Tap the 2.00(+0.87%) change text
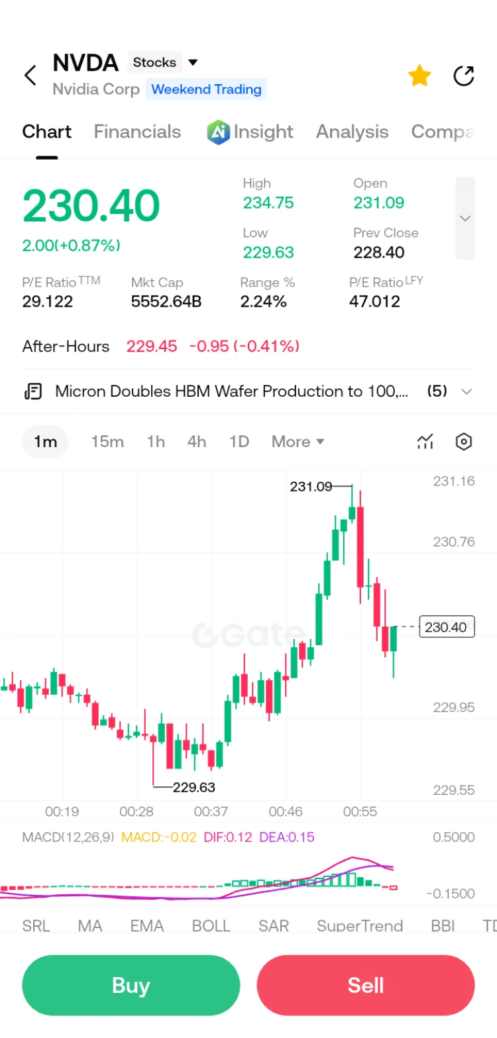 [71, 245]
